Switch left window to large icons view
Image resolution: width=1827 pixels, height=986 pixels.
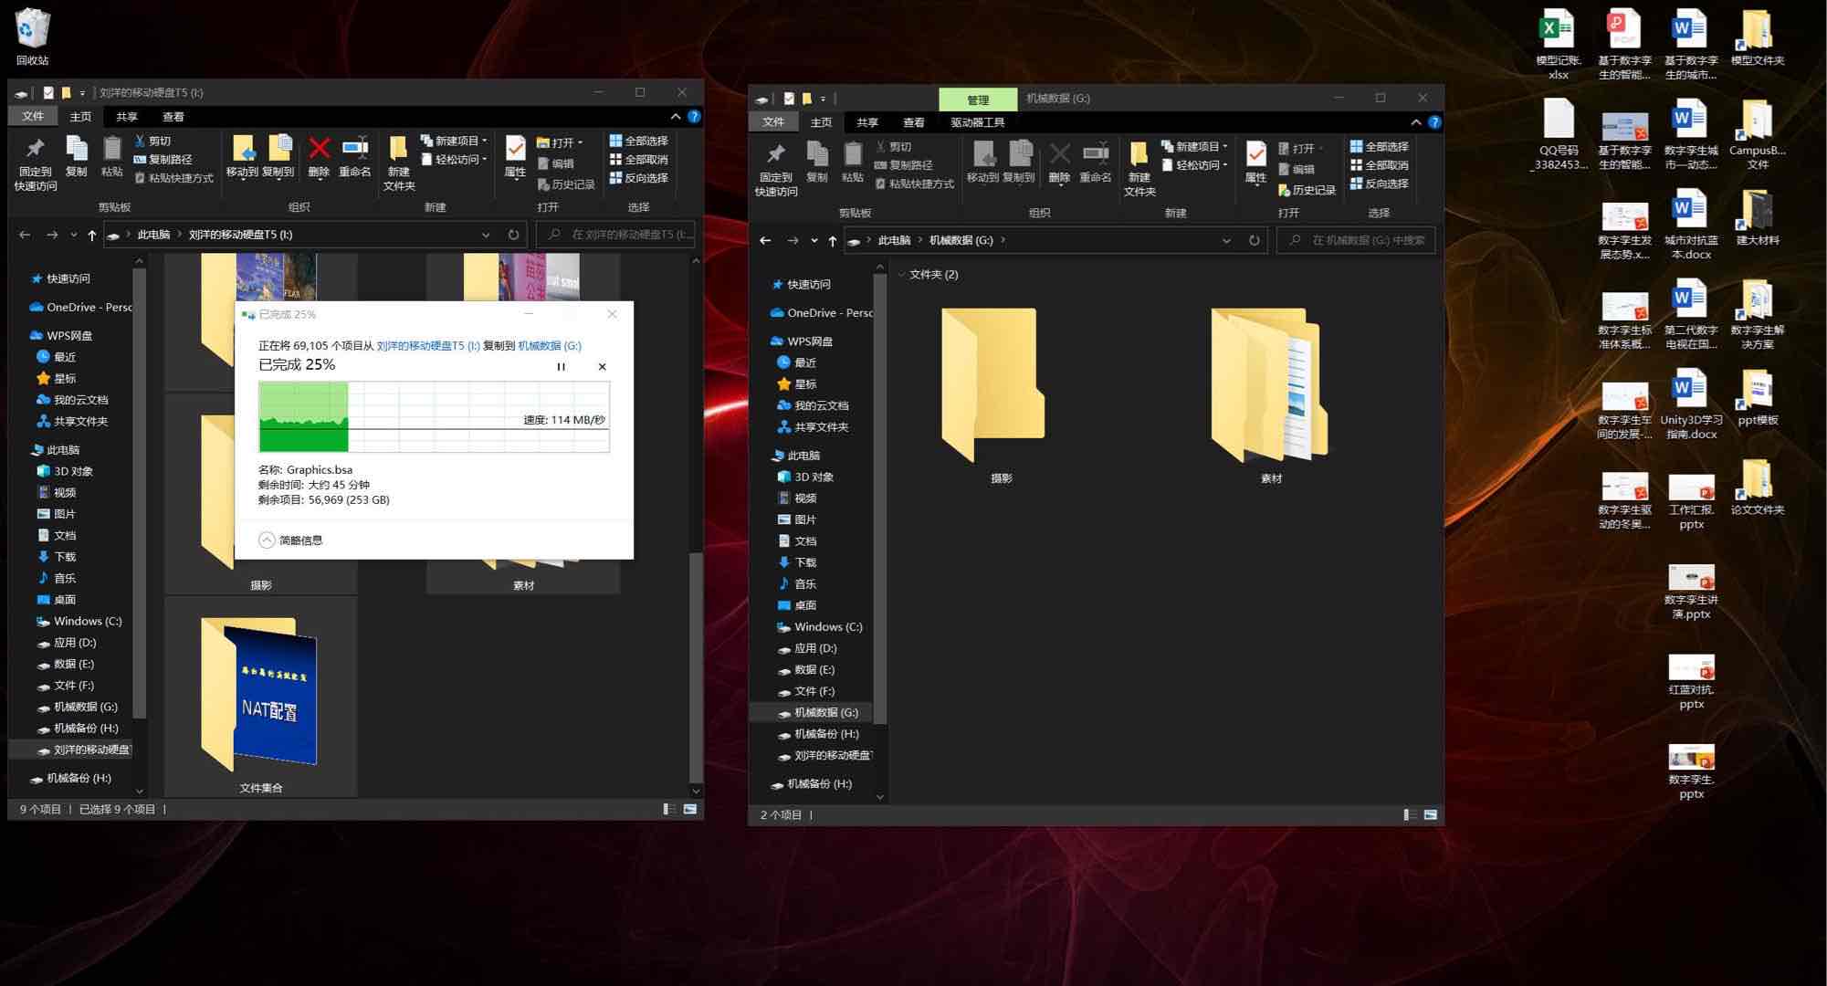tap(690, 809)
